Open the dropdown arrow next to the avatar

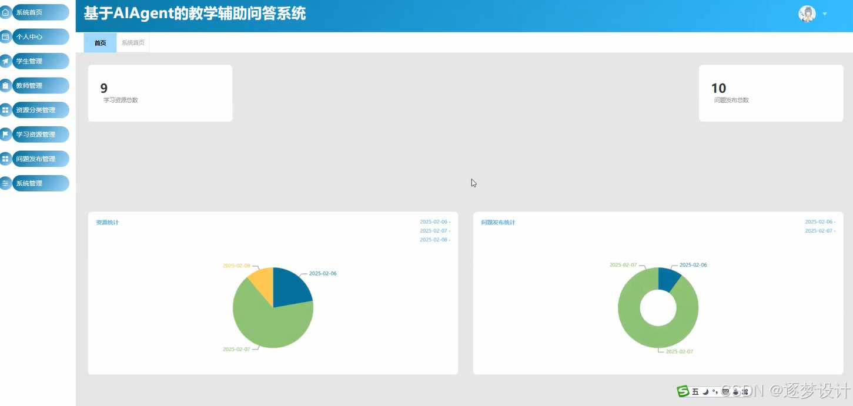(x=825, y=14)
